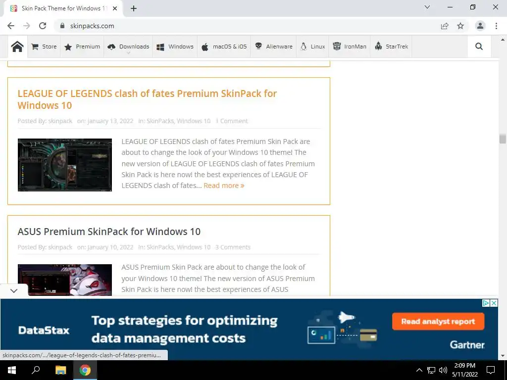
Task: Open skinpack author link in ASUS post
Action: (x=60, y=247)
